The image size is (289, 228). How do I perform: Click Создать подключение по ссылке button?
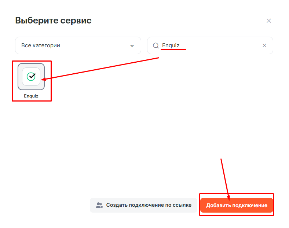143,205
